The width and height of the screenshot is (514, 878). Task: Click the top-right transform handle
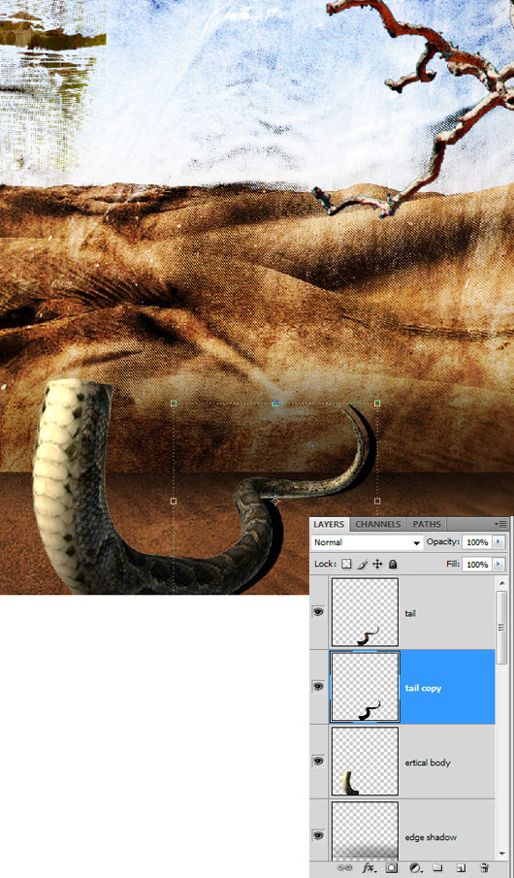click(377, 404)
